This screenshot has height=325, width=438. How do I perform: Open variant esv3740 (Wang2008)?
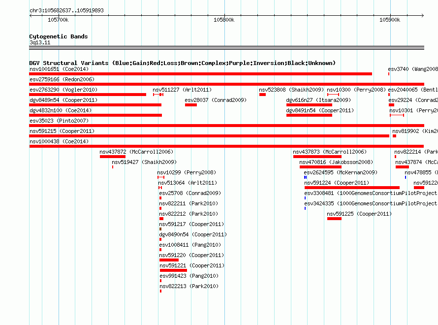tap(413, 69)
